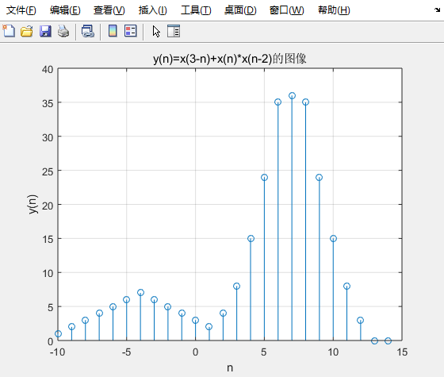
Task: Enable the Edit Plot arrow tool
Action: pyautogui.click(x=156, y=31)
